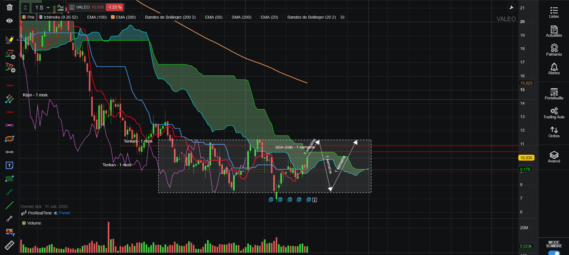Open the Ordres arrows icon
The width and height of the screenshot is (569, 255).
[x=554, y=132]
